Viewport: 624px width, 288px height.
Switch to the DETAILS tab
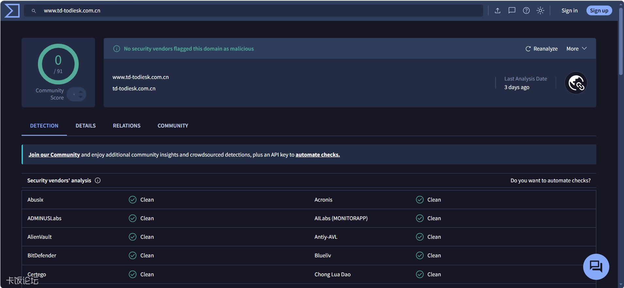coord(86,126)
